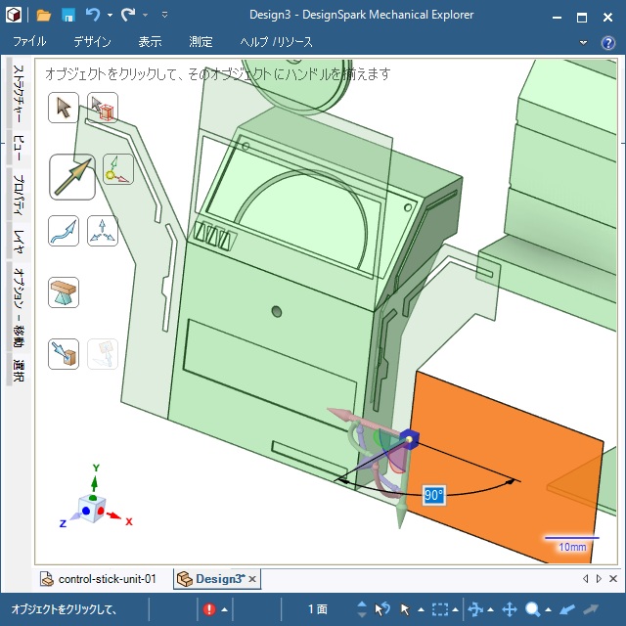Viewport: 626px width, 626px height.
Task: Select the move along trajectory tool
Action: (64, 231)
